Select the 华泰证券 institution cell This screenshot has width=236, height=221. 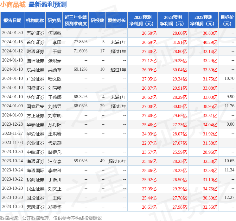35,125
